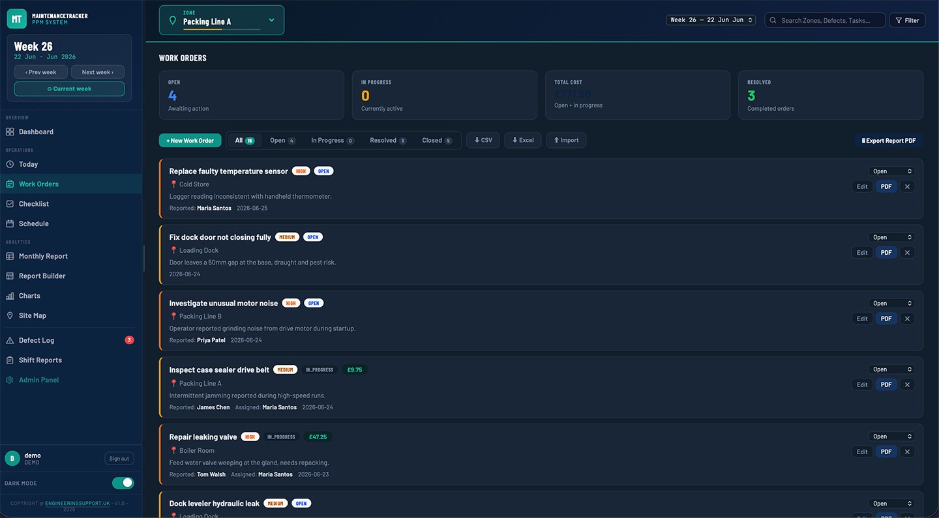The height and width of the screenshot is (518, 939).
Task: Download PDF for leaking valve order
Action: pos(886,452)
